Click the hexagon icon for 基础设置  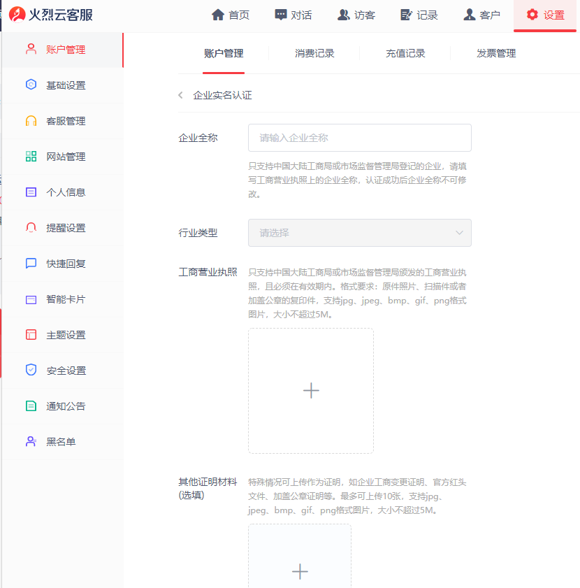(31, 85)
